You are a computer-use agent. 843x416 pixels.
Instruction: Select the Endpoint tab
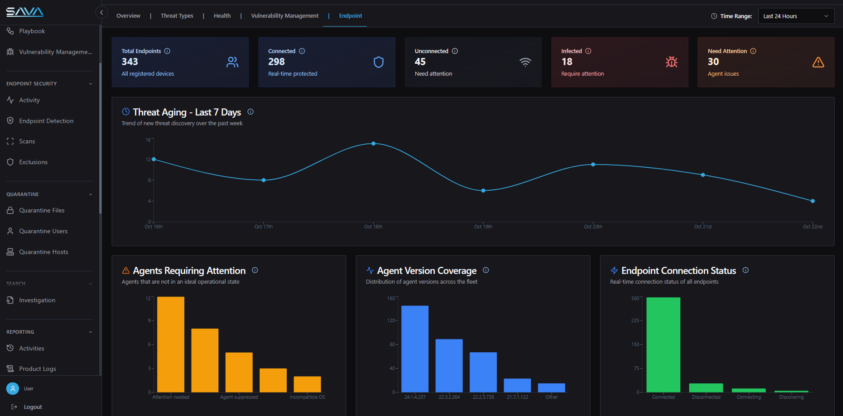[x=351, y=16]
